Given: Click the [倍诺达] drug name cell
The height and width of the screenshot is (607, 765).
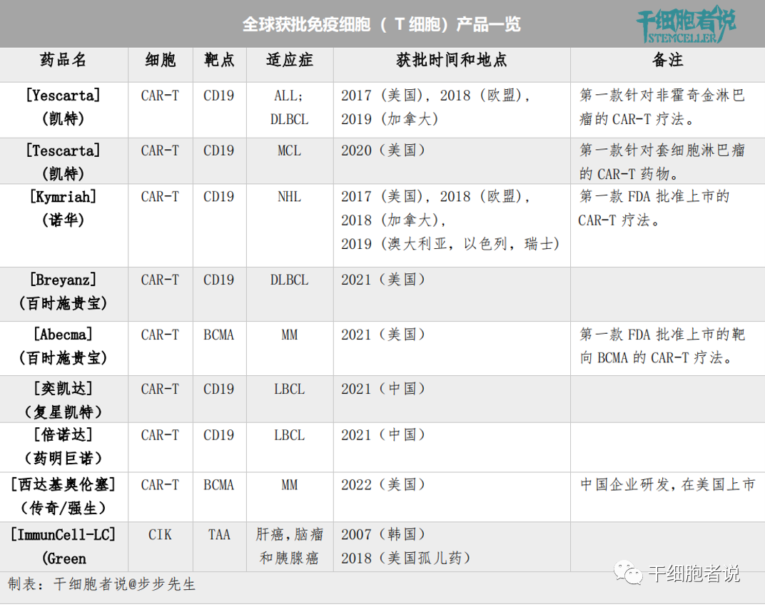Looking at the screenshot, I should (x=64, y=446).
